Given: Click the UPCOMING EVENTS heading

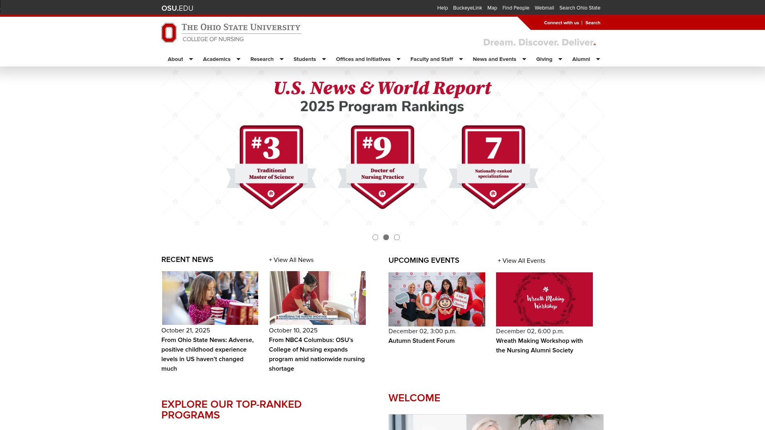Looking at the screenshot, I should (x=424, y=260).
